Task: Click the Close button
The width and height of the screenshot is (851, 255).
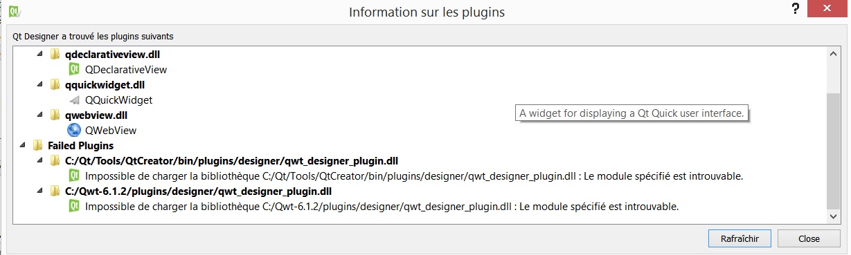Action: pyautogui.click(x=809, y=238)
